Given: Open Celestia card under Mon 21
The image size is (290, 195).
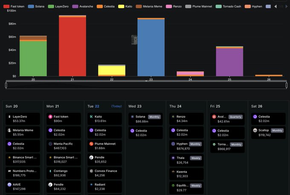Looking at the screenshot, I should [x=64, y=132].
